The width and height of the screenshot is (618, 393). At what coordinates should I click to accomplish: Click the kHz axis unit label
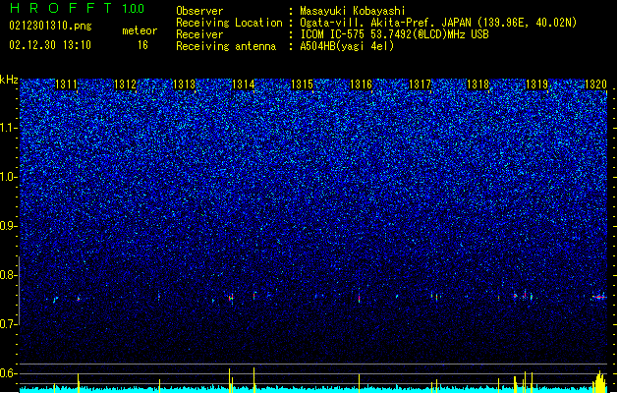tap(9, 80)
